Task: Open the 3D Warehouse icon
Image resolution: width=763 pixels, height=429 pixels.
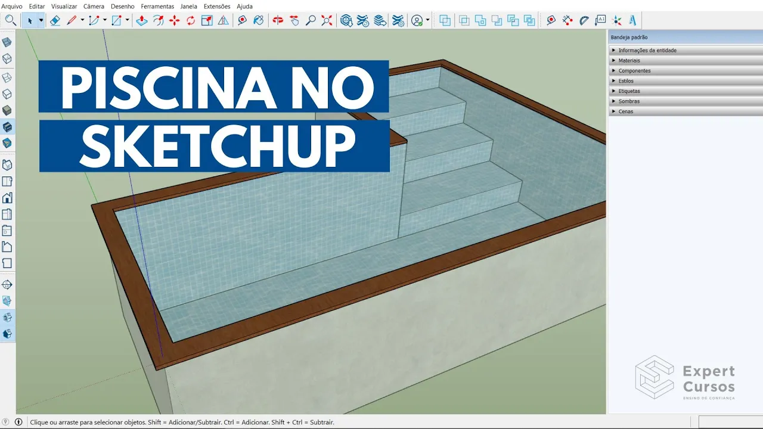Action: coord(346,20)
